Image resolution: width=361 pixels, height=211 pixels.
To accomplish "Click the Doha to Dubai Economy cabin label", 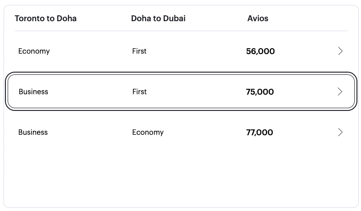I will 148,133.
